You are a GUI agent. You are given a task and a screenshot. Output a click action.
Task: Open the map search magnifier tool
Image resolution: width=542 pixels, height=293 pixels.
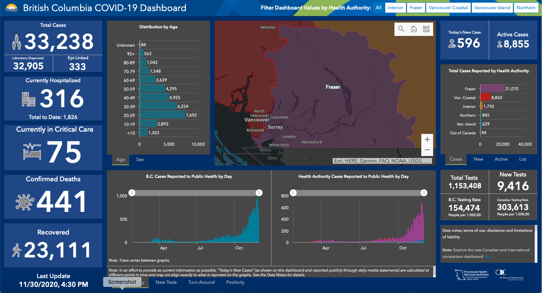(x=401, y=29)
